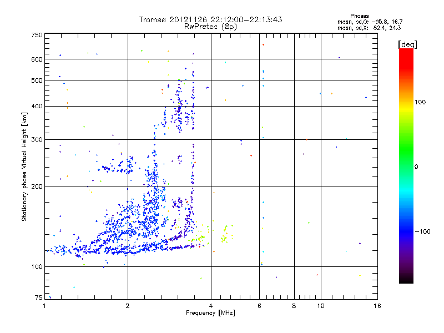
Task: Click the '750' height axis tick label
Action: [37, 35]
